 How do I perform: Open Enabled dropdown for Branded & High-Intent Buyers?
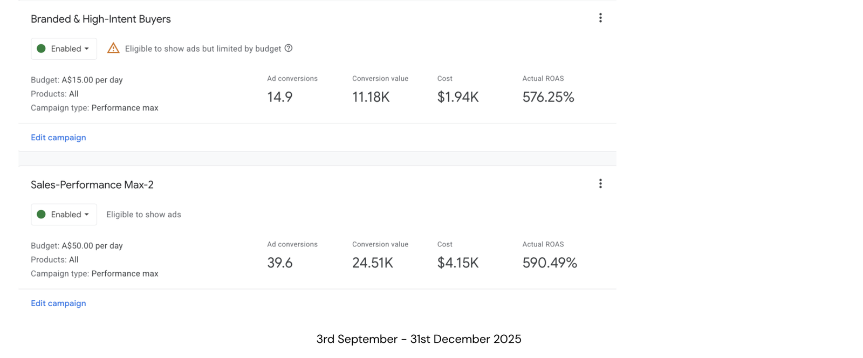[x=64, y=49]
